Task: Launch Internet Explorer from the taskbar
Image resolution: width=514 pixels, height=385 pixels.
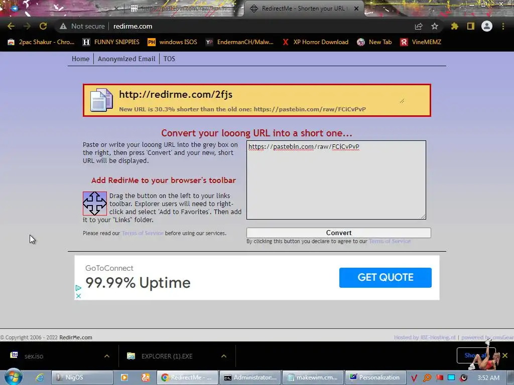Action: tap(40, 377)
